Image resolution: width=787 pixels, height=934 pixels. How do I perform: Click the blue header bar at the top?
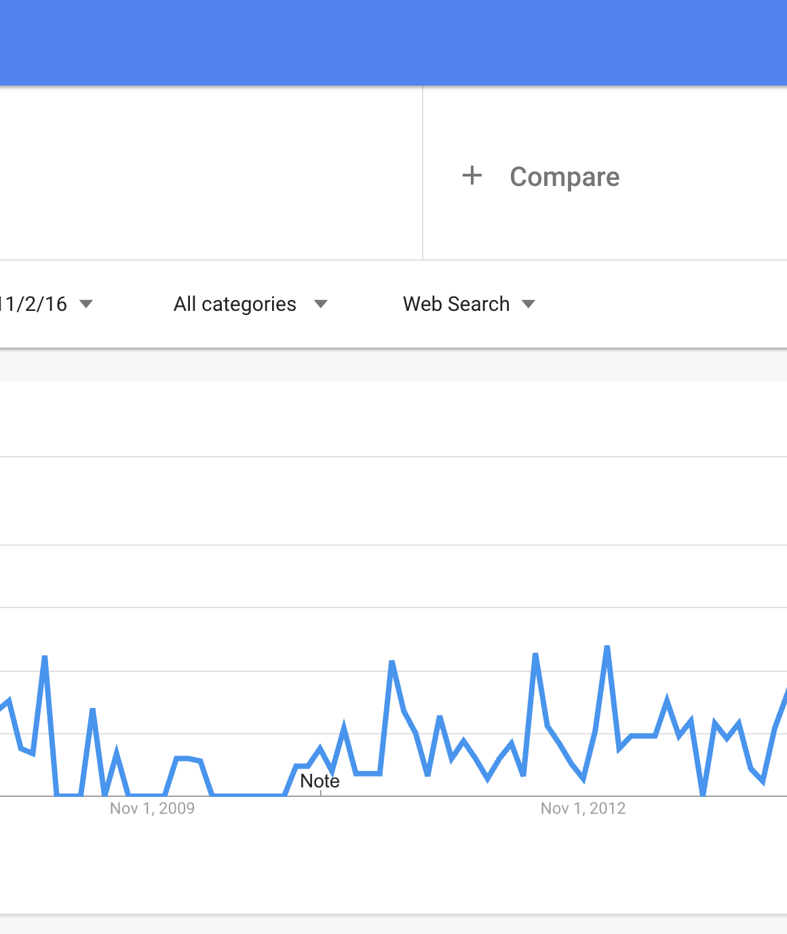click(x=394, y=42)
